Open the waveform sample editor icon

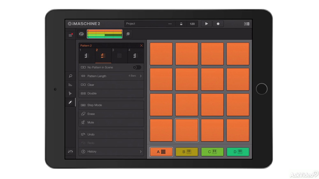tap(70, 93)
